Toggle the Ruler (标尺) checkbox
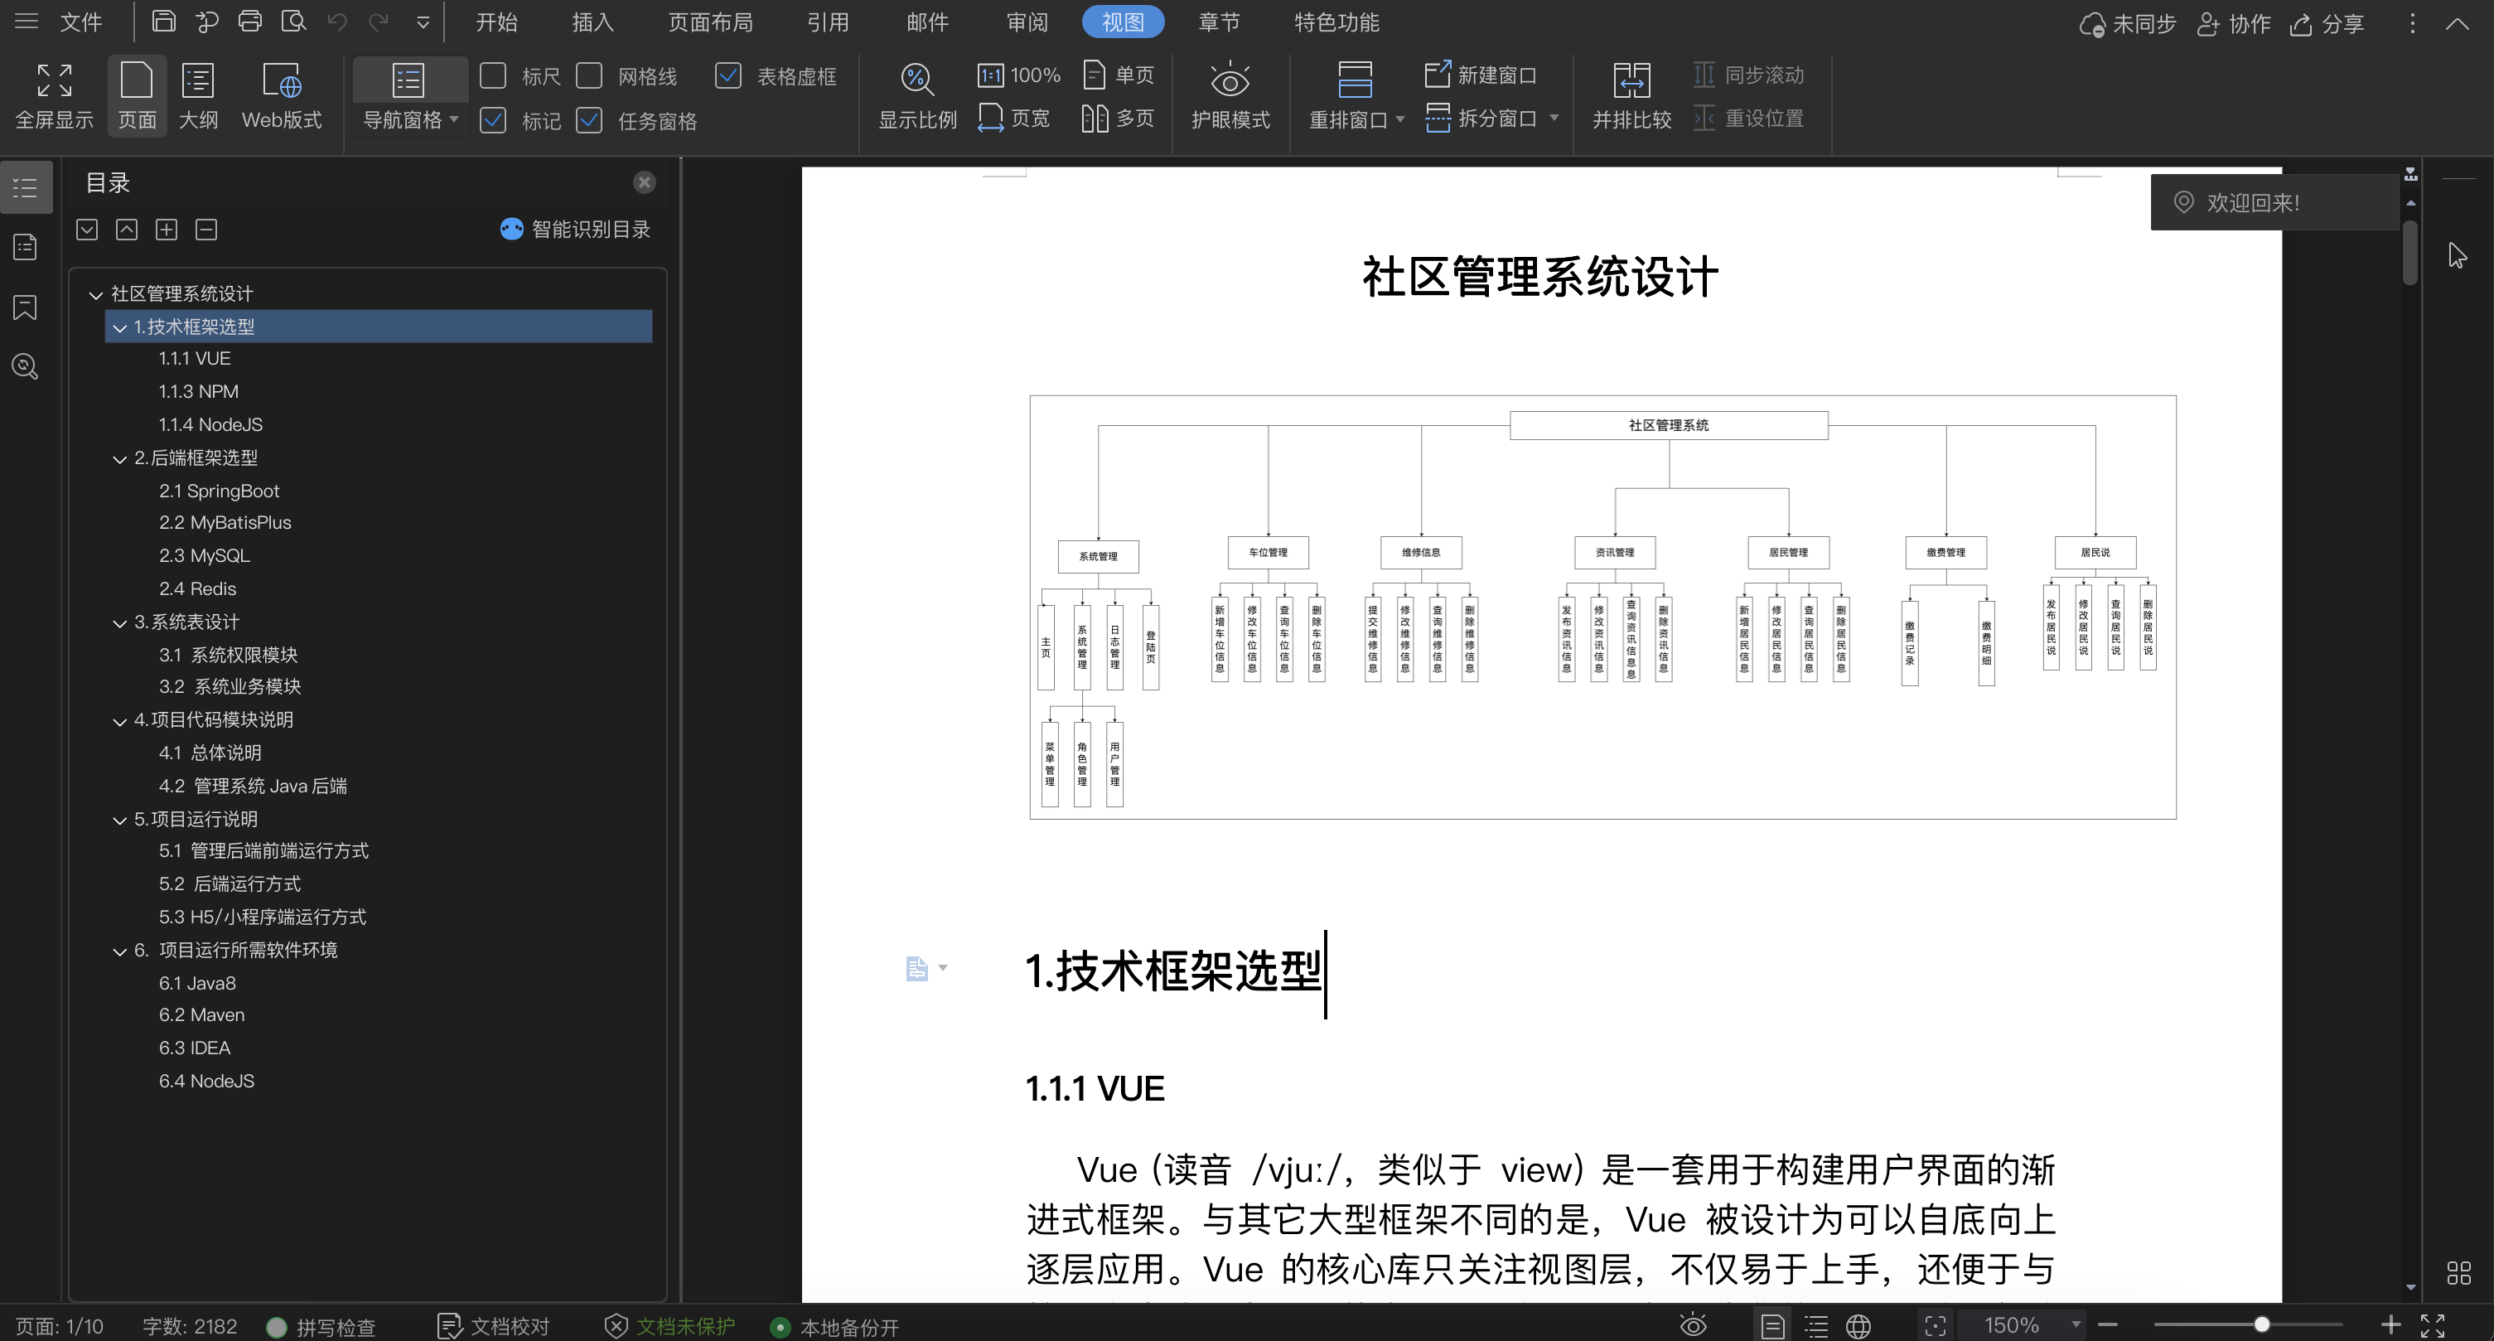Viewport: 2494px width, 1341px height. 493,75
